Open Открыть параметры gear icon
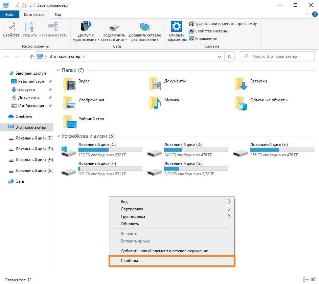The height and width of the screenshot is (284, 319). [176, 27]
